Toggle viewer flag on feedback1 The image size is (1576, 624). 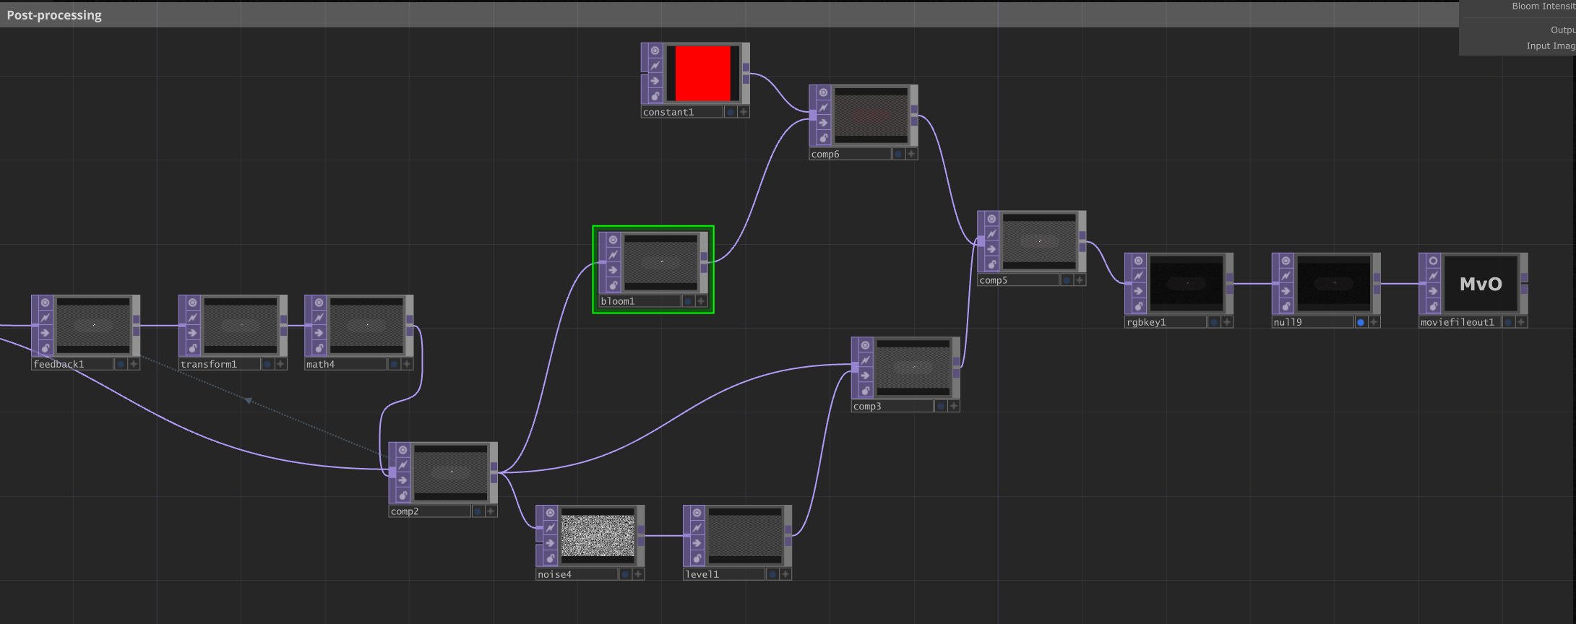pyautogui.click(x=45, y=303)
